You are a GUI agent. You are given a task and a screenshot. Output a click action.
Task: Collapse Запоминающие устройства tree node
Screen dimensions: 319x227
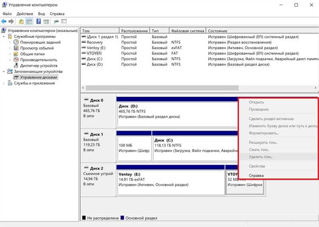coord(4,71)
